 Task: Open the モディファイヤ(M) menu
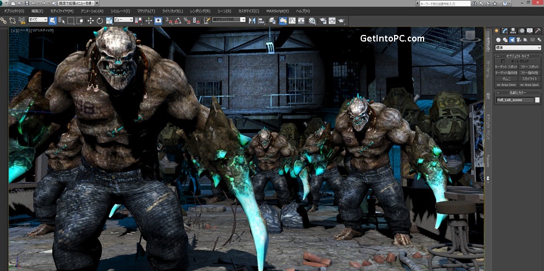(x=62, y=11)
